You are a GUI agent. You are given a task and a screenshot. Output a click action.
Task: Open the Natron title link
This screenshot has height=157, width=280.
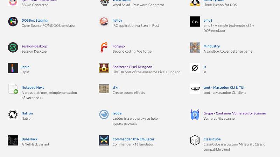pyautogui.click(x=27, y=113)
